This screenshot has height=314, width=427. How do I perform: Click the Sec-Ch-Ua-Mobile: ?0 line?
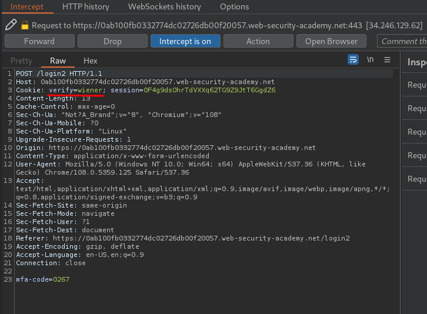57,123
